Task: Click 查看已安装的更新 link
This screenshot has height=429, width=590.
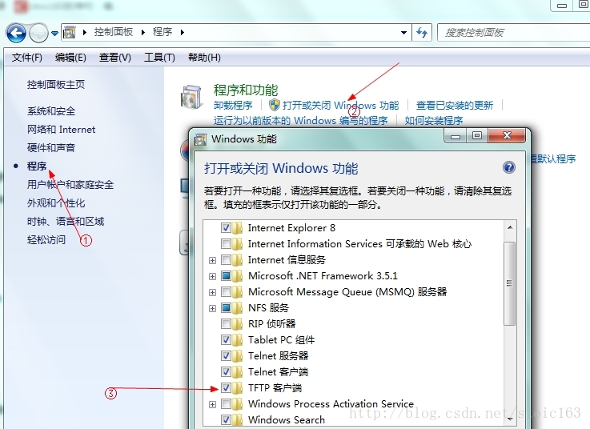Action: [x=455, y=106]
